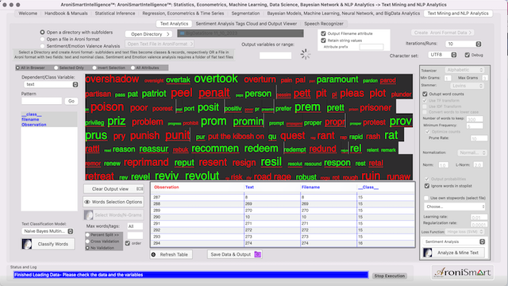Open the Sentiment Analysis dropdown

453,242
